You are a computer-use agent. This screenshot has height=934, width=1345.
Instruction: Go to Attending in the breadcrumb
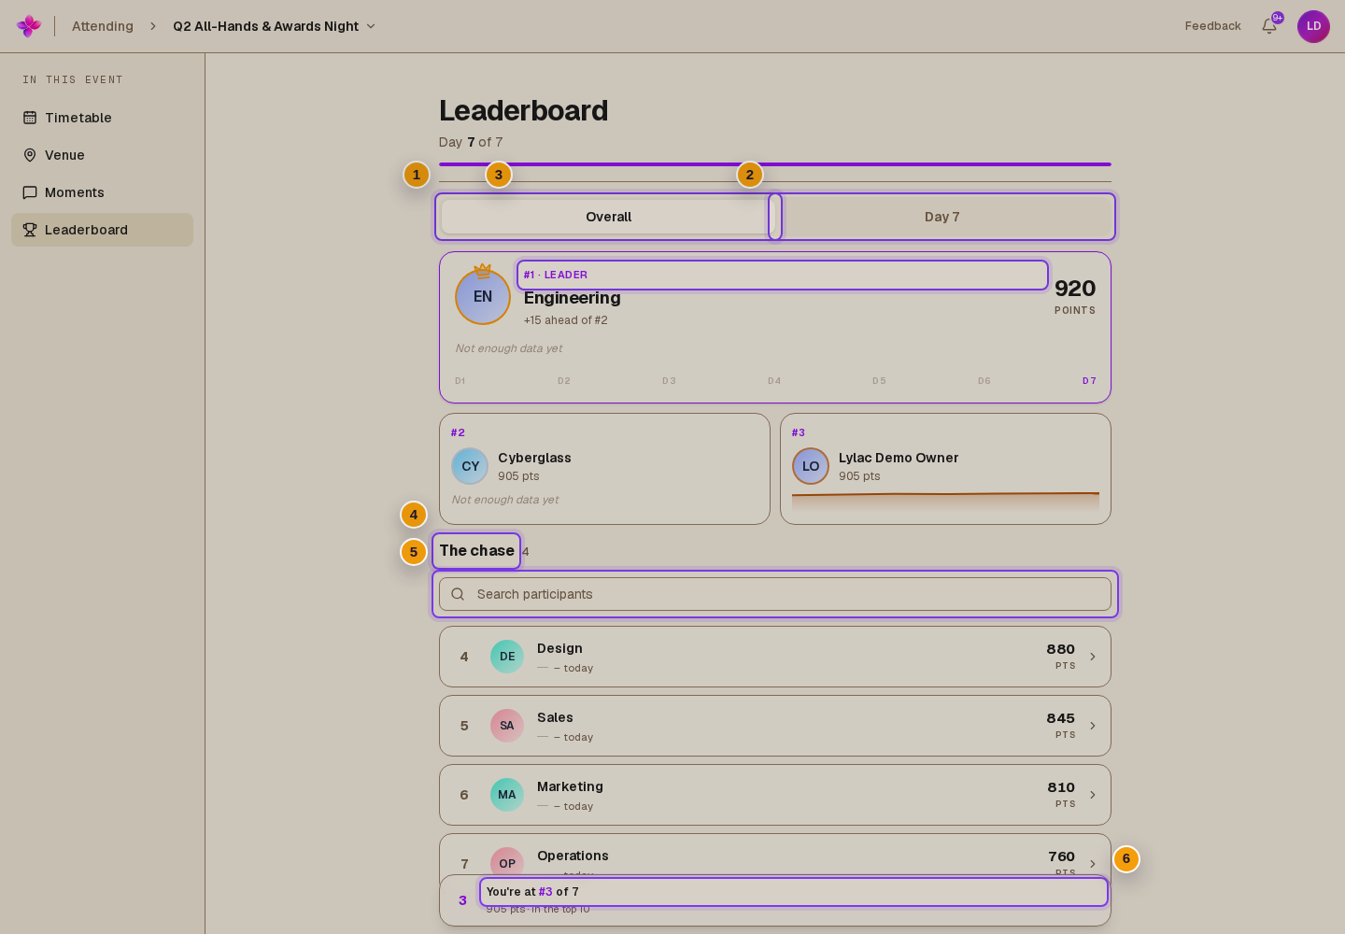pyautogui.click(x=103, y=26)
